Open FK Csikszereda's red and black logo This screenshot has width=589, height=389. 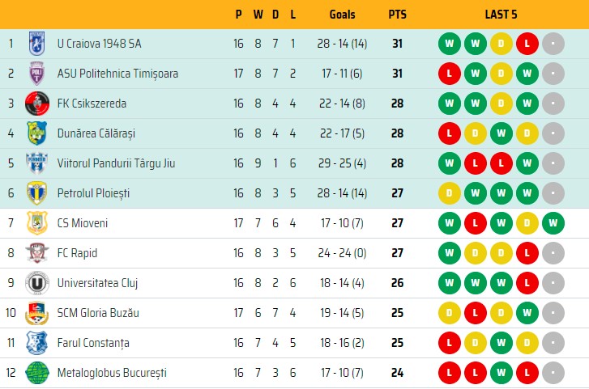(x=36, y=104)
